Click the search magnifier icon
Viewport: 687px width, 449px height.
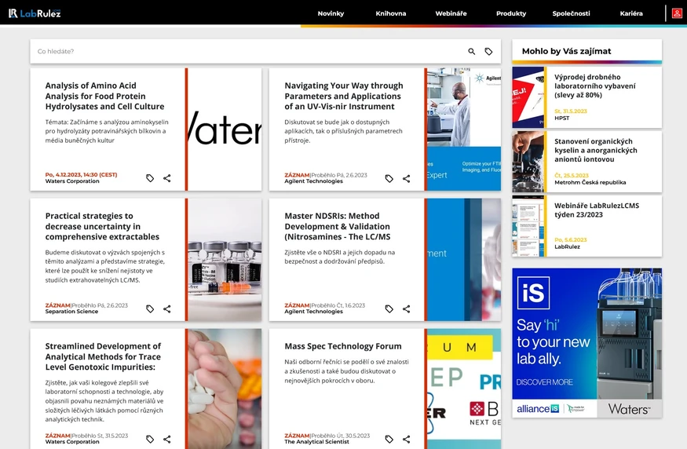pyautogui.click(x=471, y=51)
